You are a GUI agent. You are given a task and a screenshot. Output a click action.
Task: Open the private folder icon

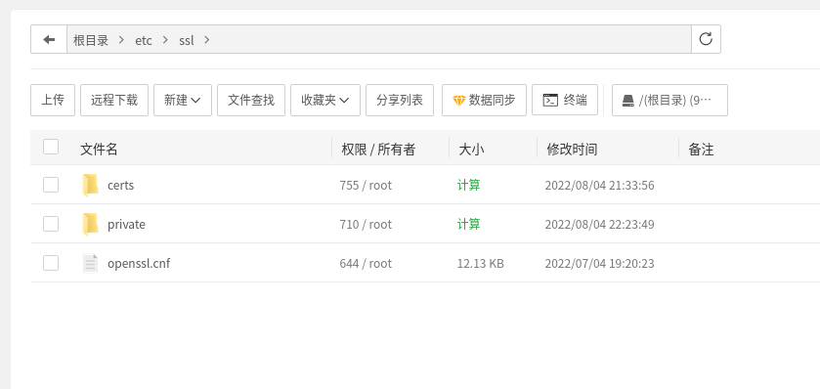pos(90,224)
